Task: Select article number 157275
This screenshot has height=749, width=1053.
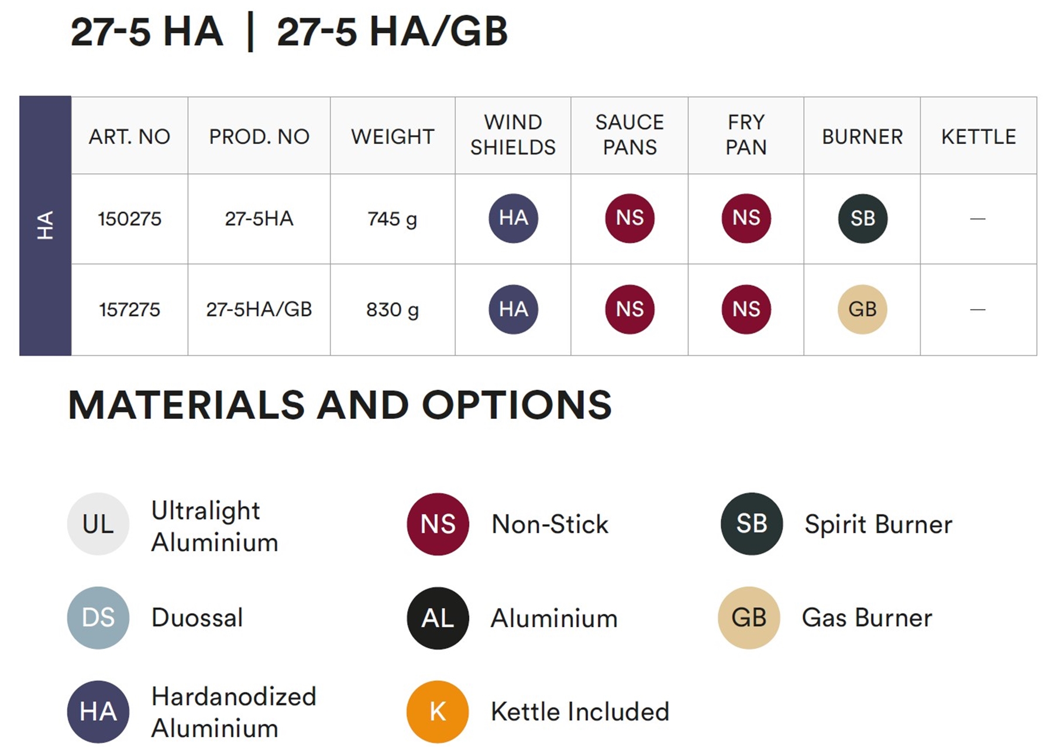Action: 129,310
